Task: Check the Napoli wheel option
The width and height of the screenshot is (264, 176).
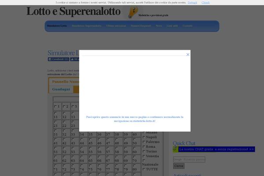Action: tap(144, 137)
